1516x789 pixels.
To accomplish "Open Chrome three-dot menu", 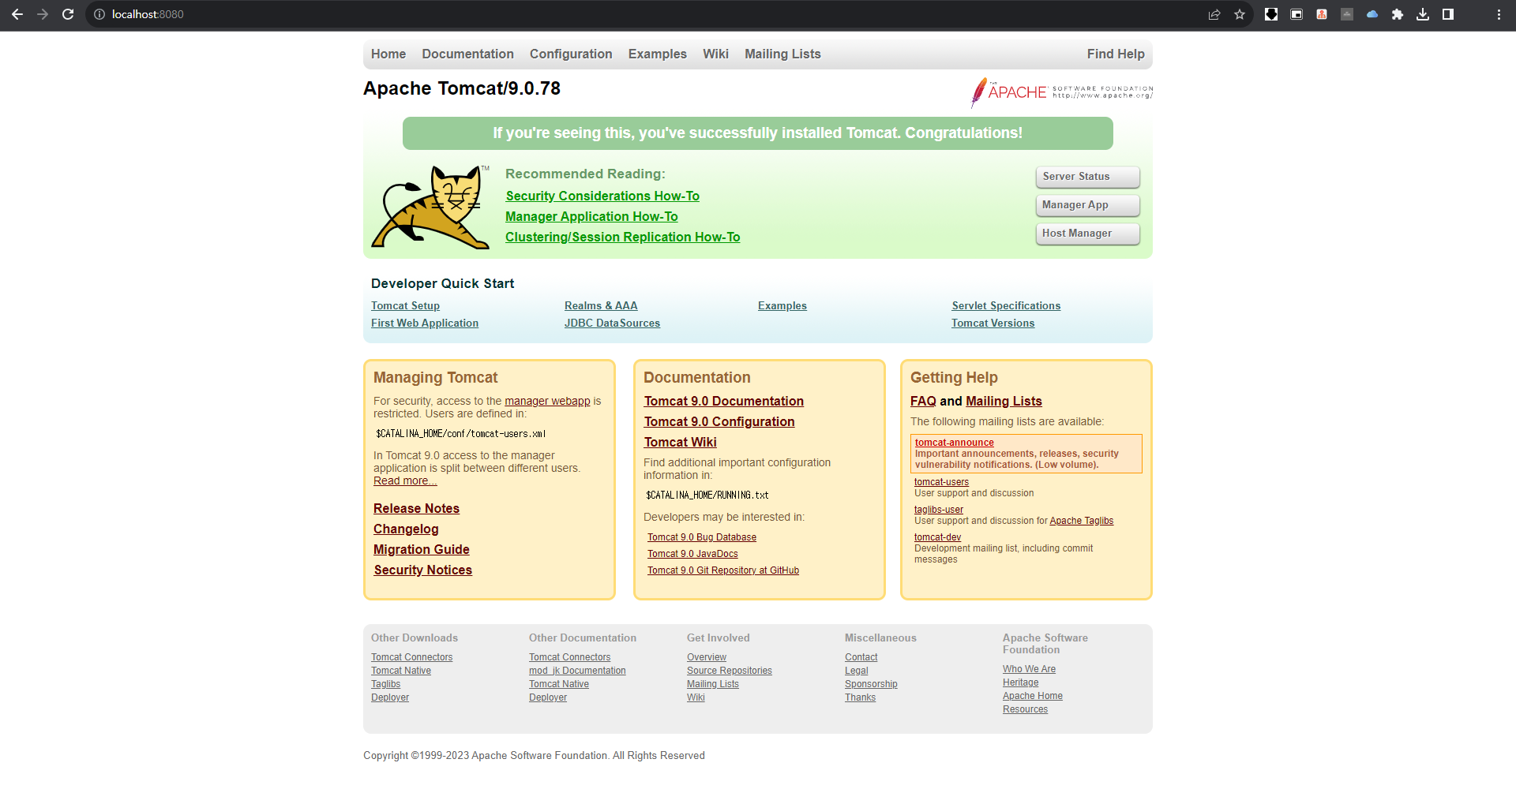I will coord(1499,14).
